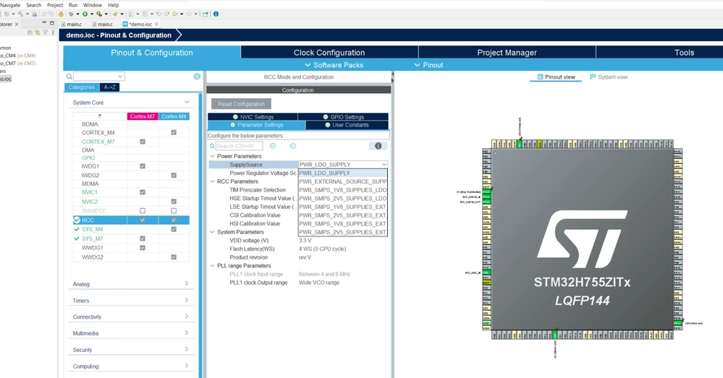
Task: Click Reset Configuration button
Action: (241, 104)
